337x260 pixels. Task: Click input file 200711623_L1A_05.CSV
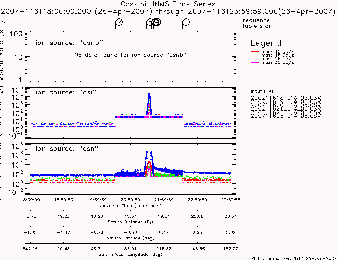286,116
